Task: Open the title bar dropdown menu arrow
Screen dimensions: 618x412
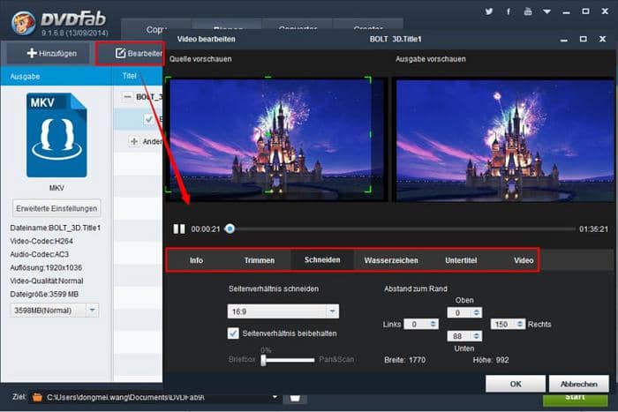Action: [x=546, y=11]
